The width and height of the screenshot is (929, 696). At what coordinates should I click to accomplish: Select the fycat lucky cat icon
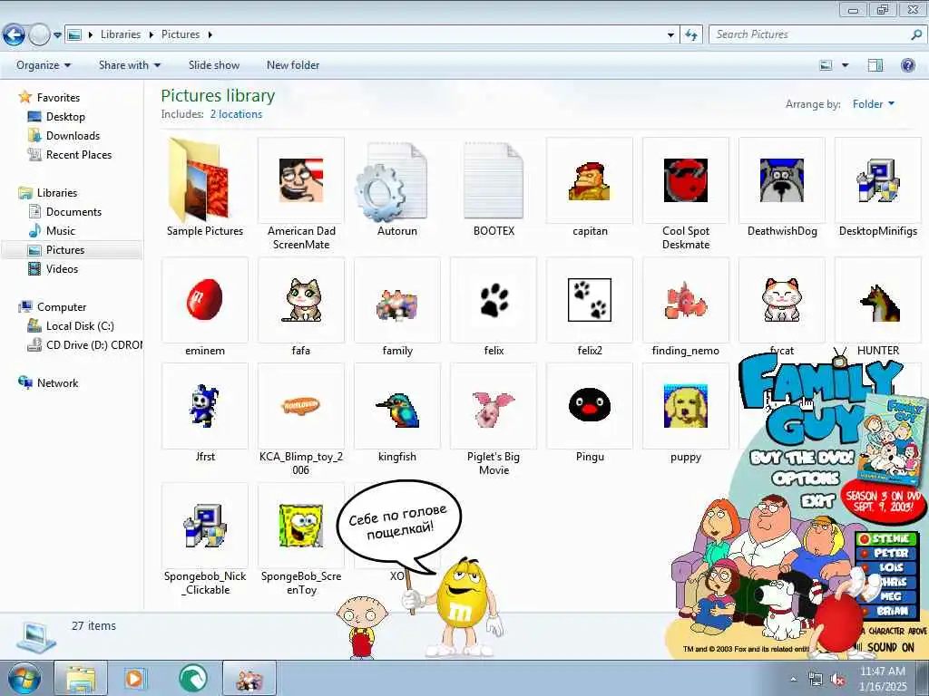pos(781,300)
